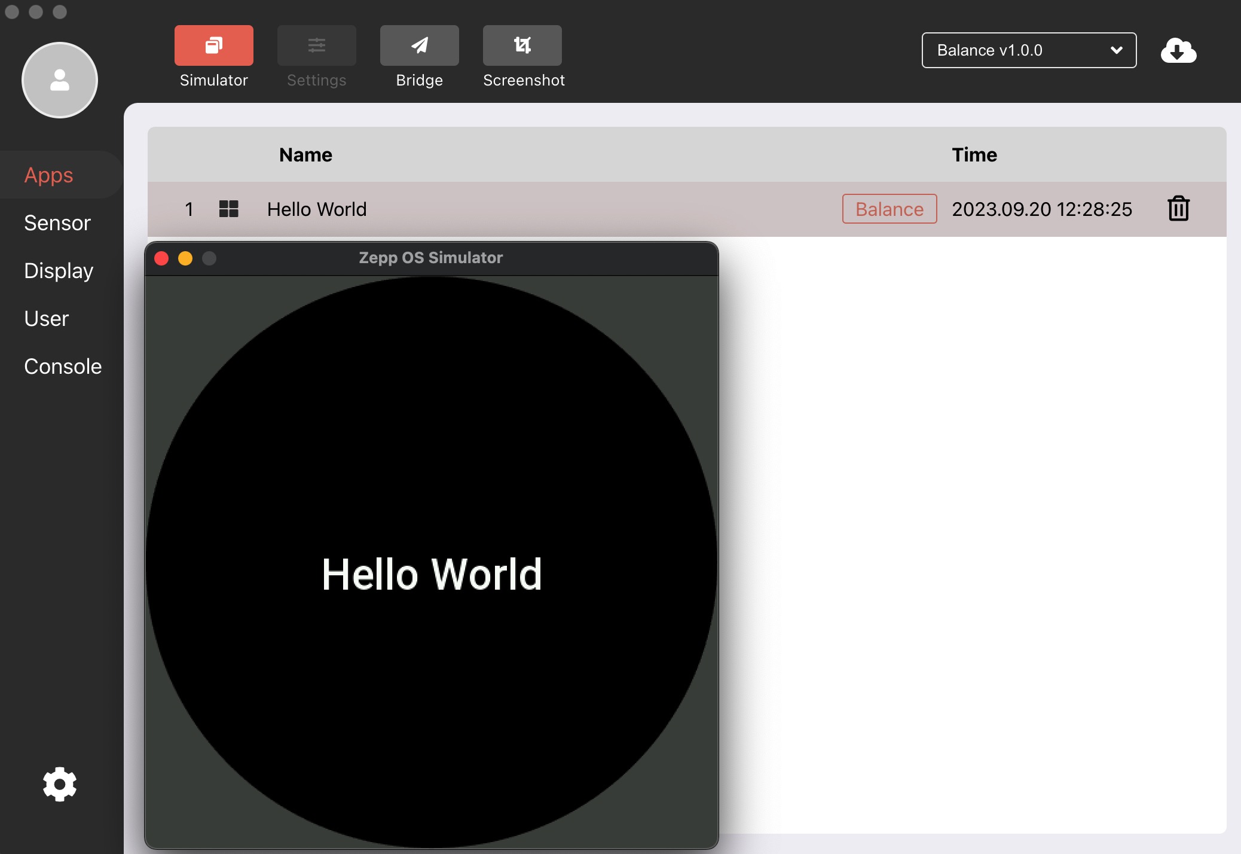
Task: Select the Apps sidebar entry
Action: 49,174
